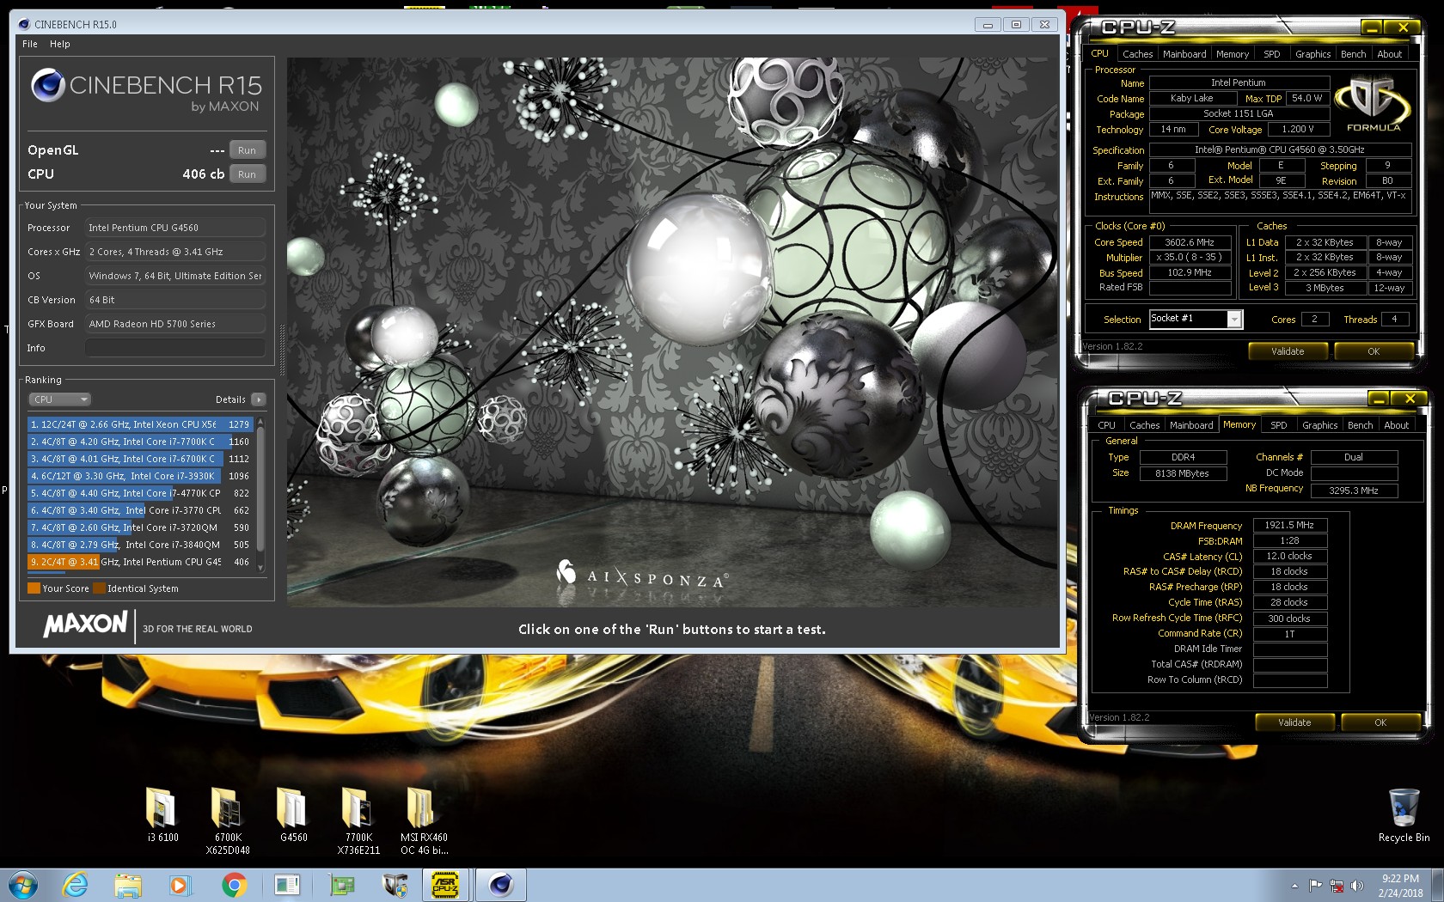Select ranking row 6 i7-3770 662
1444x902 pixels.
click(140, 510)
